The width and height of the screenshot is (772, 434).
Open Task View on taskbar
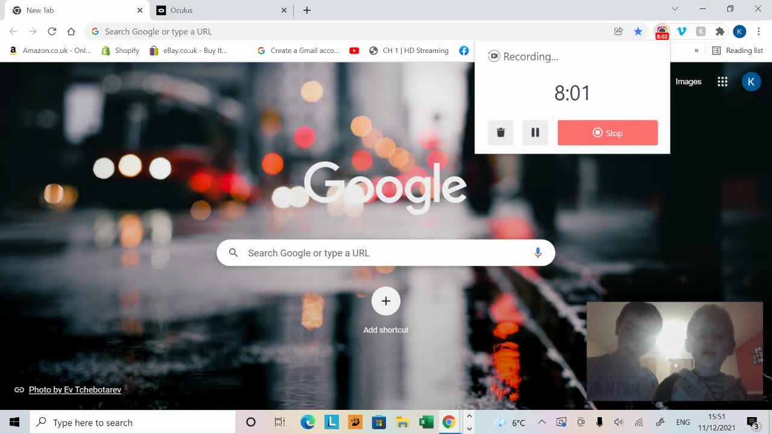[280, 423]
